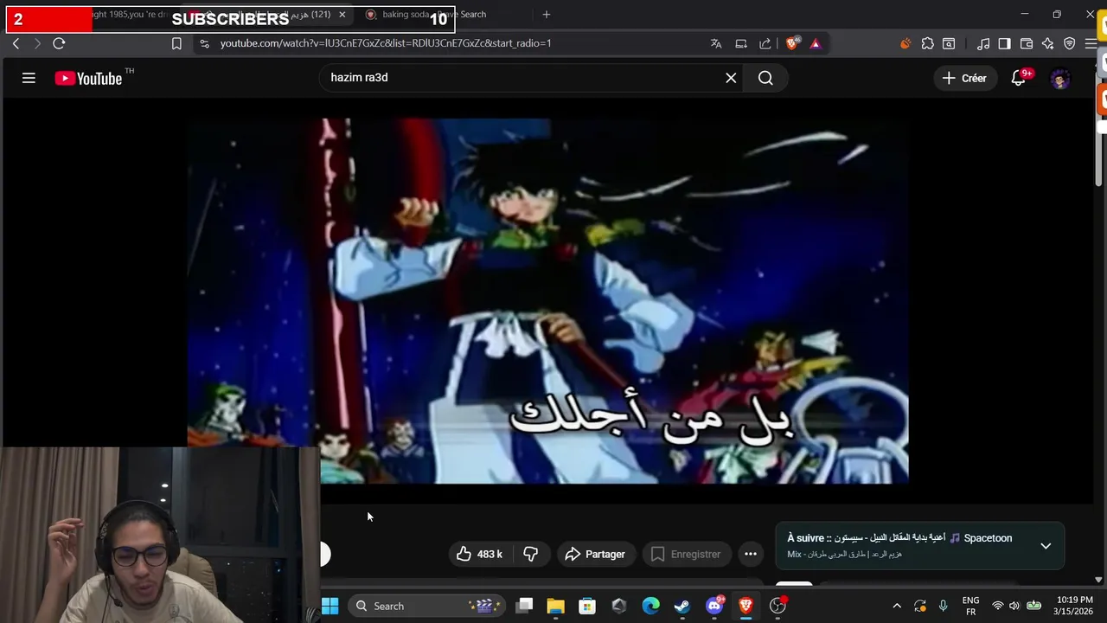This screenshot has width=1107, height=623.
Task: Like the video with 483 k
Action: (479, 554)
